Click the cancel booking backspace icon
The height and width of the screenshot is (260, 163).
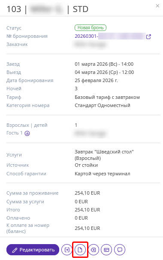pyautogui.click(x=94, y=250)
